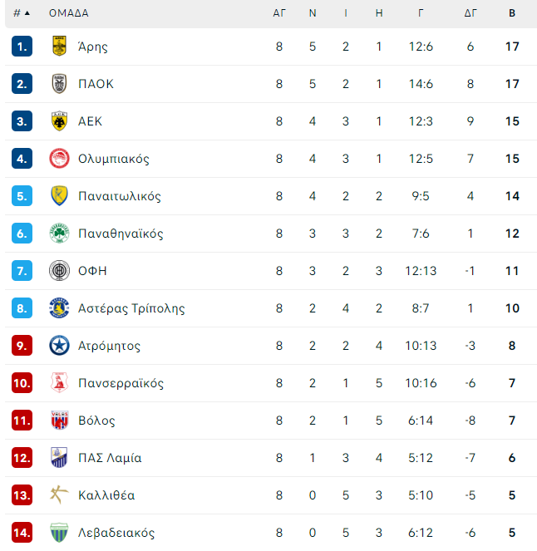Click the Καλλιθέα gold logo icon
The width and height of the screenshot is (537, 551).
click(59, 494)
